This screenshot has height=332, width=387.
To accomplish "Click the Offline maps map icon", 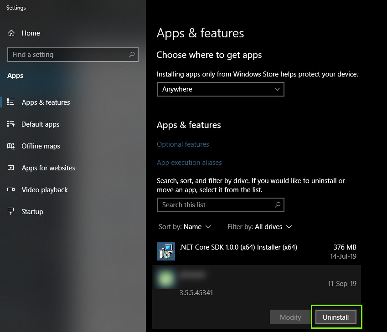I will coord(10,146).
